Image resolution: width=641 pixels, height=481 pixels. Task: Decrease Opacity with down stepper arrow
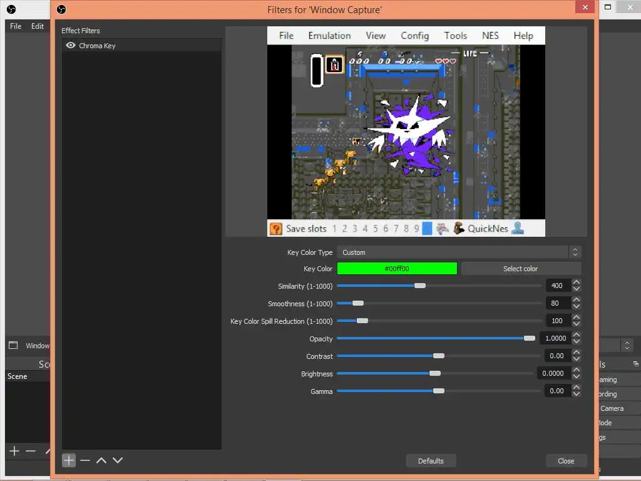click(577, 341)
